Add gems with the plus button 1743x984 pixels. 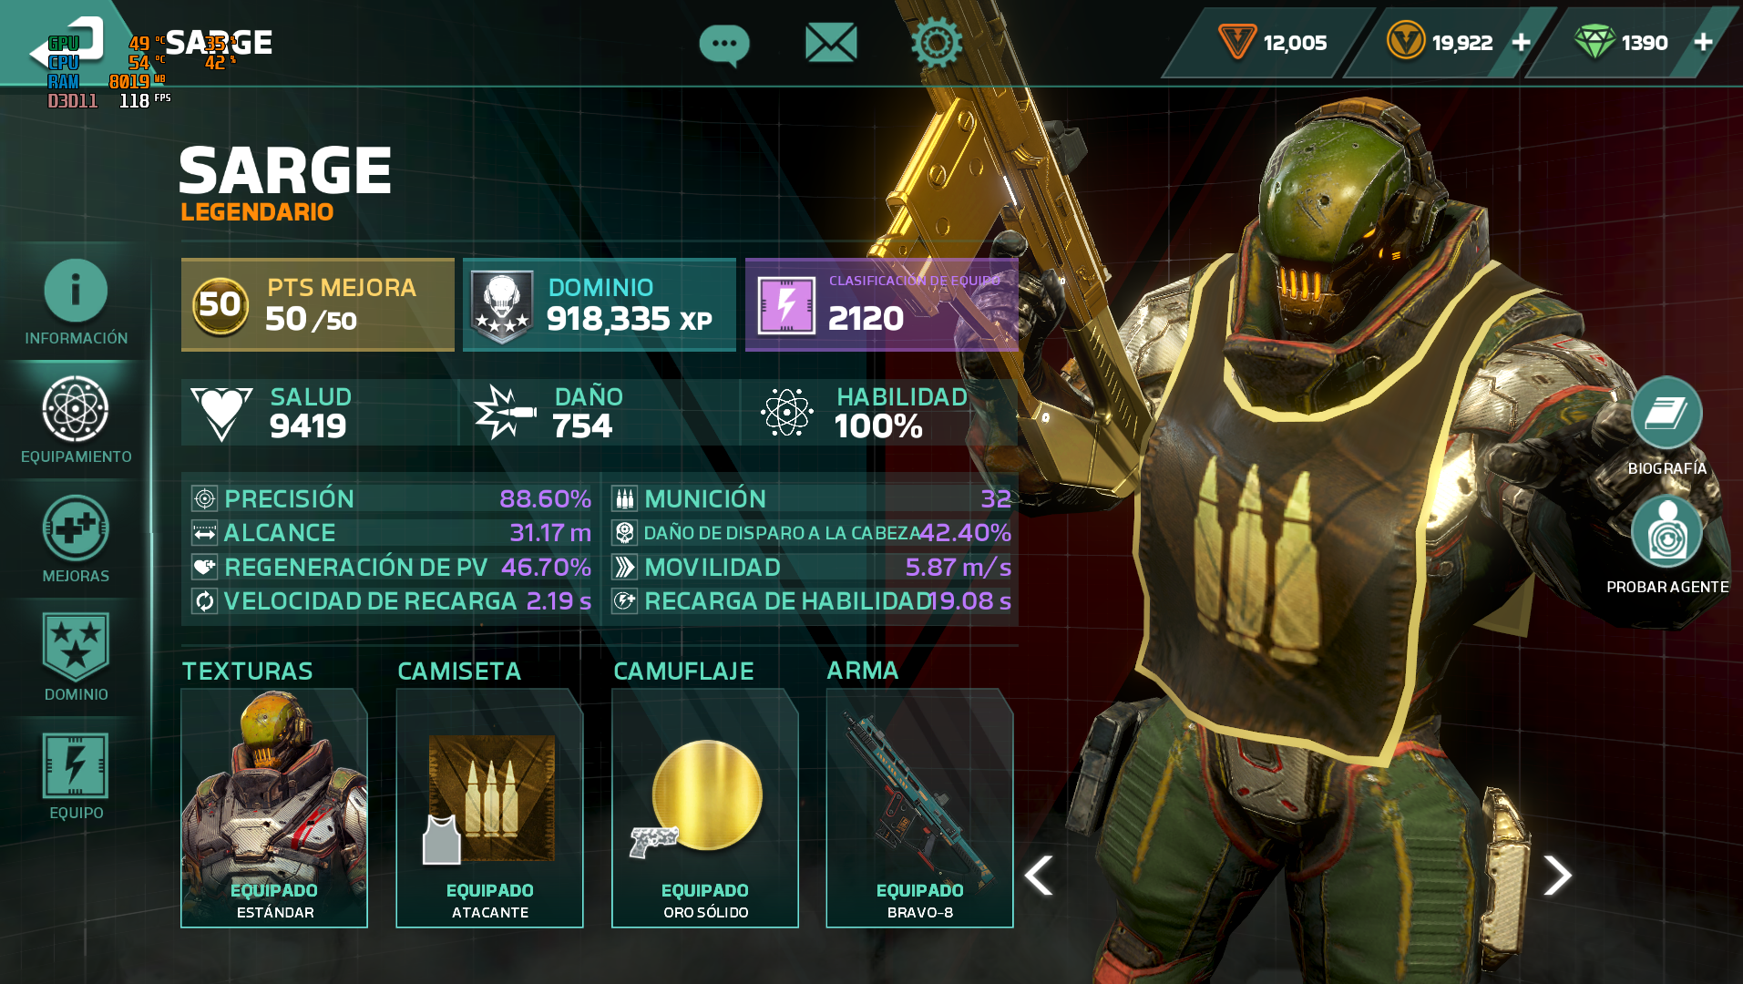(1703, 43)
